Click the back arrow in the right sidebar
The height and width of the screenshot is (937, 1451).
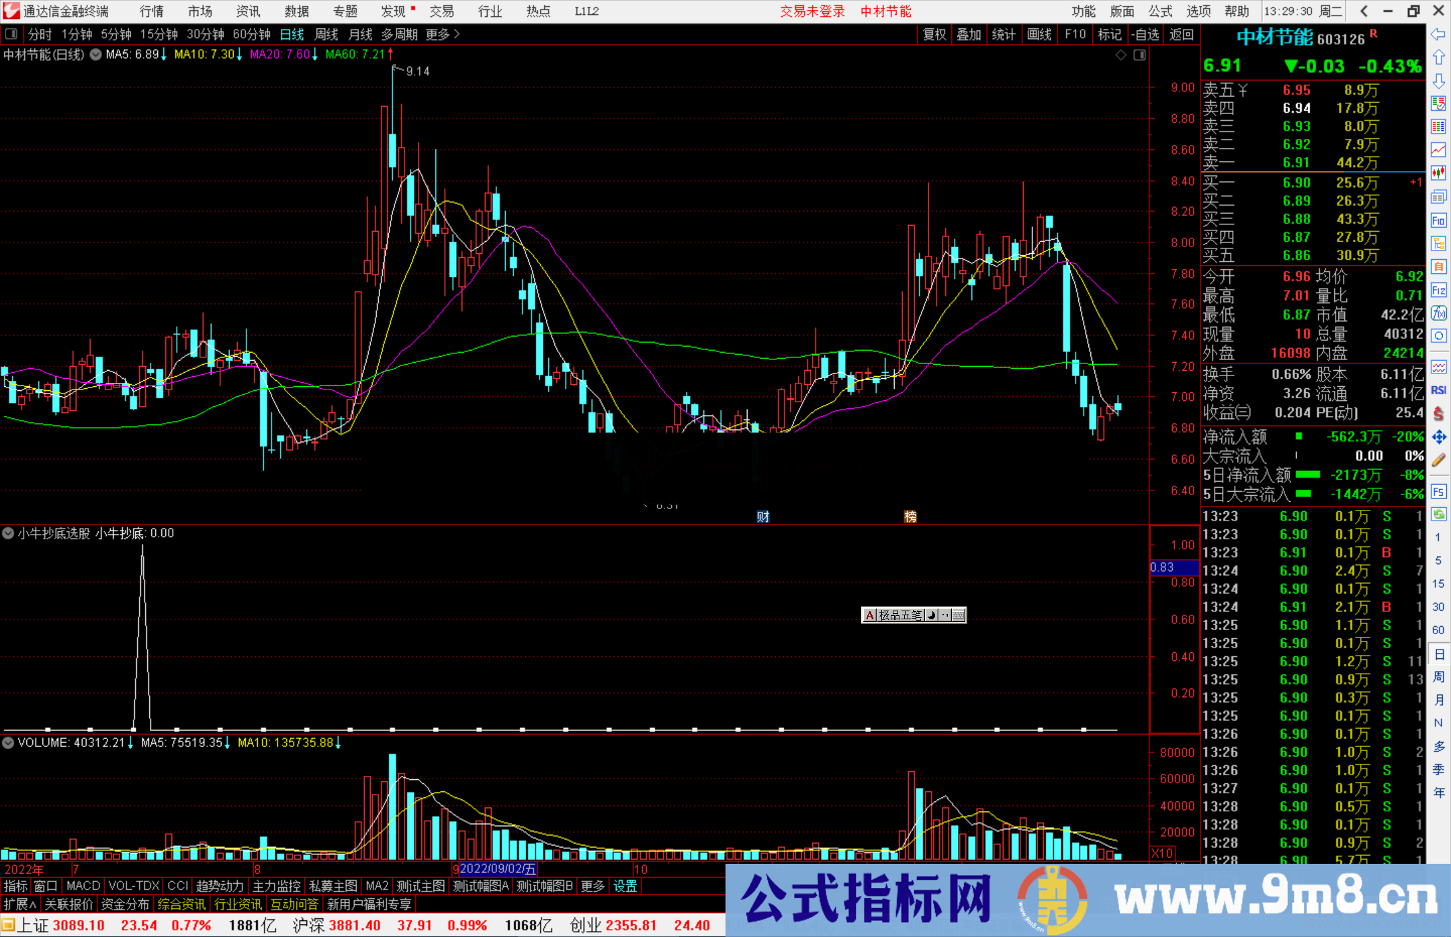click(x=1438, y=34)
